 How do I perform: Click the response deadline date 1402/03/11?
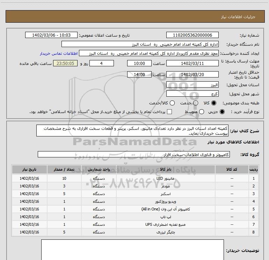192,64
